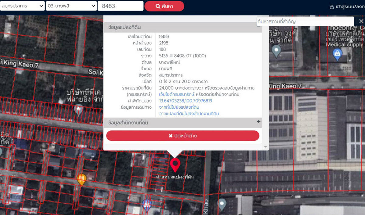Click the ข้อมูลแปลงที่ดิน panel header
This screenshot has height=215, width=365.
182,27
